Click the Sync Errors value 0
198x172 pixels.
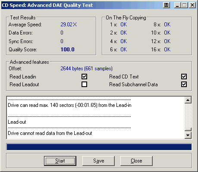click(62, 41)
